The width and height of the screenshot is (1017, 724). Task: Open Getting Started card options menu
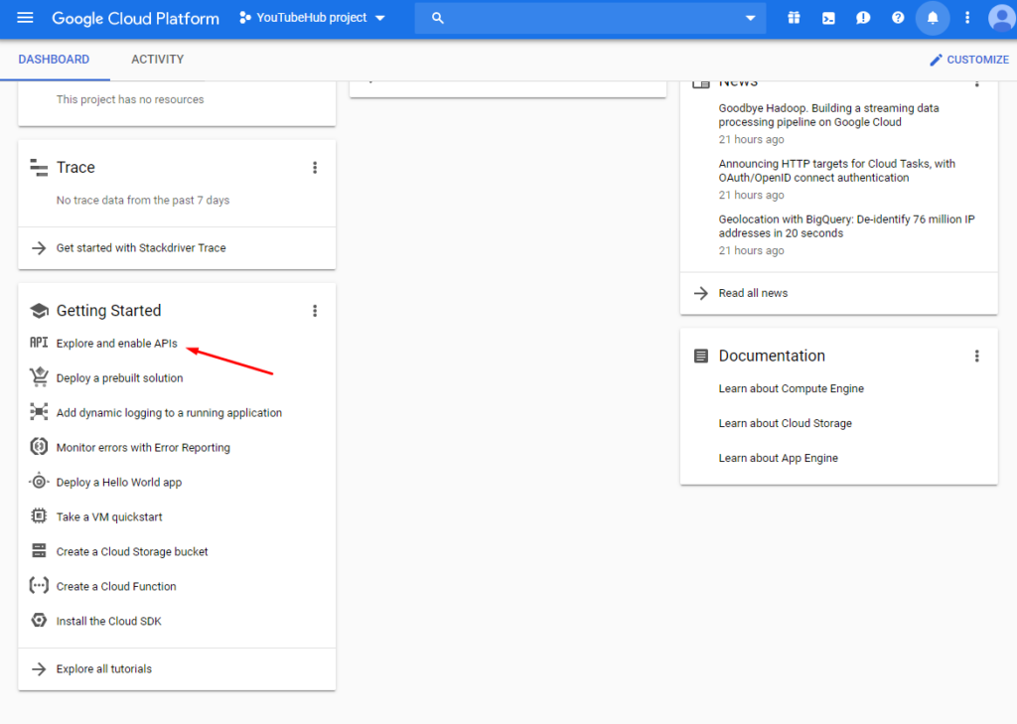click(x=315, y=311)
